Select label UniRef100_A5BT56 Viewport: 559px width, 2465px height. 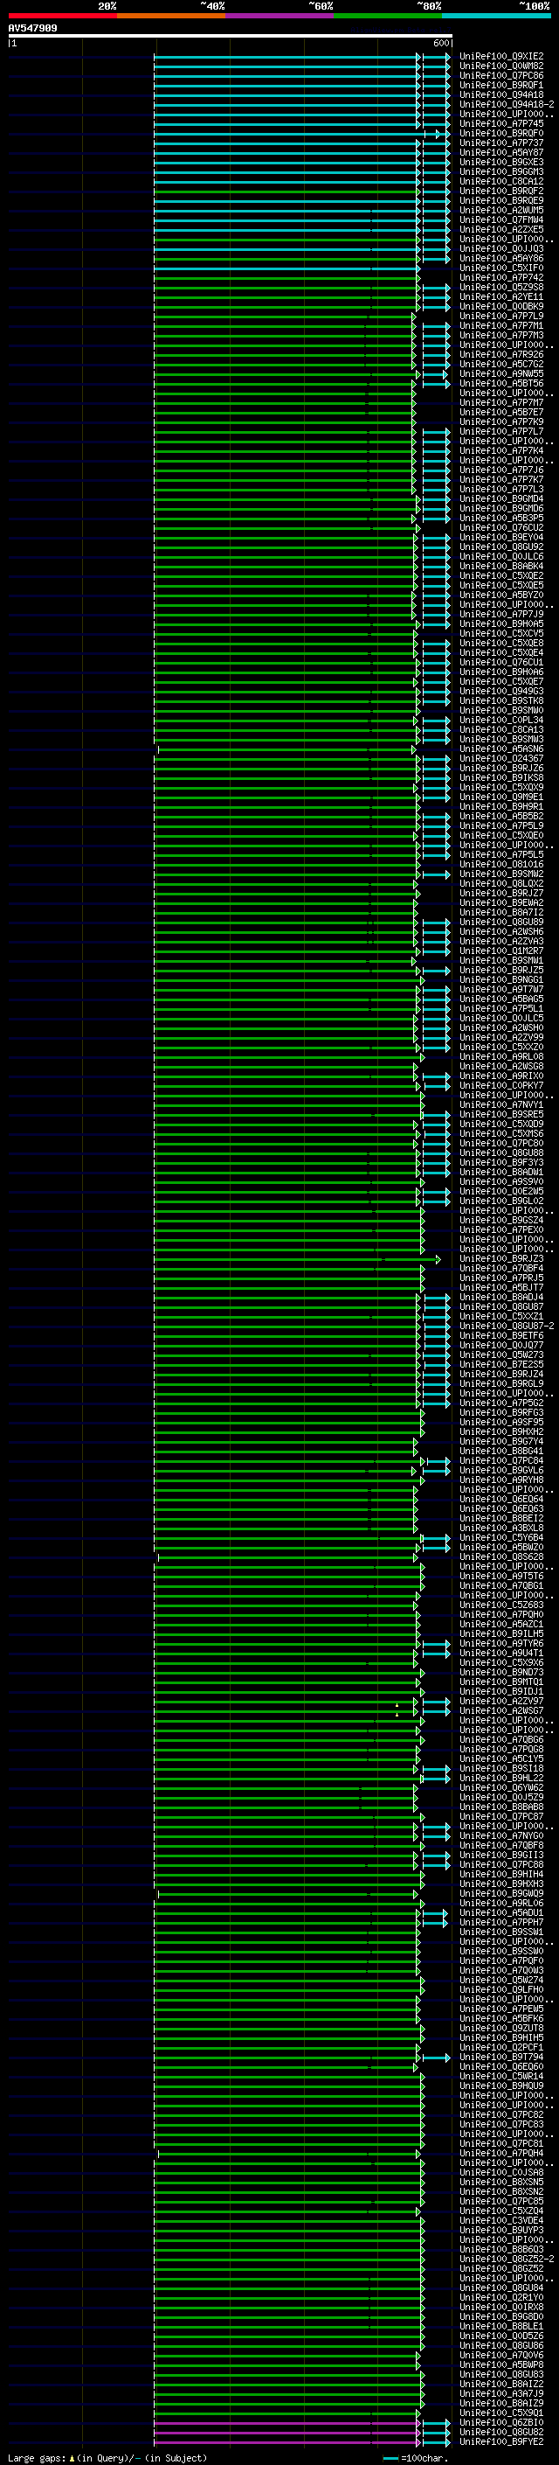click(501, 383)
